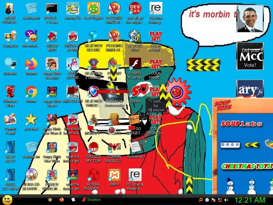Click the SOUPlabs heading in Souptoys toybox
Viewport: 273px width, 205px height.
[x=242, y=124]
